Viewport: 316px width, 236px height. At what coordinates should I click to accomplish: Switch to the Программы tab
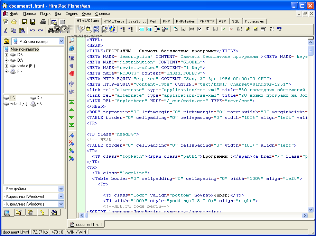(254, 21)
